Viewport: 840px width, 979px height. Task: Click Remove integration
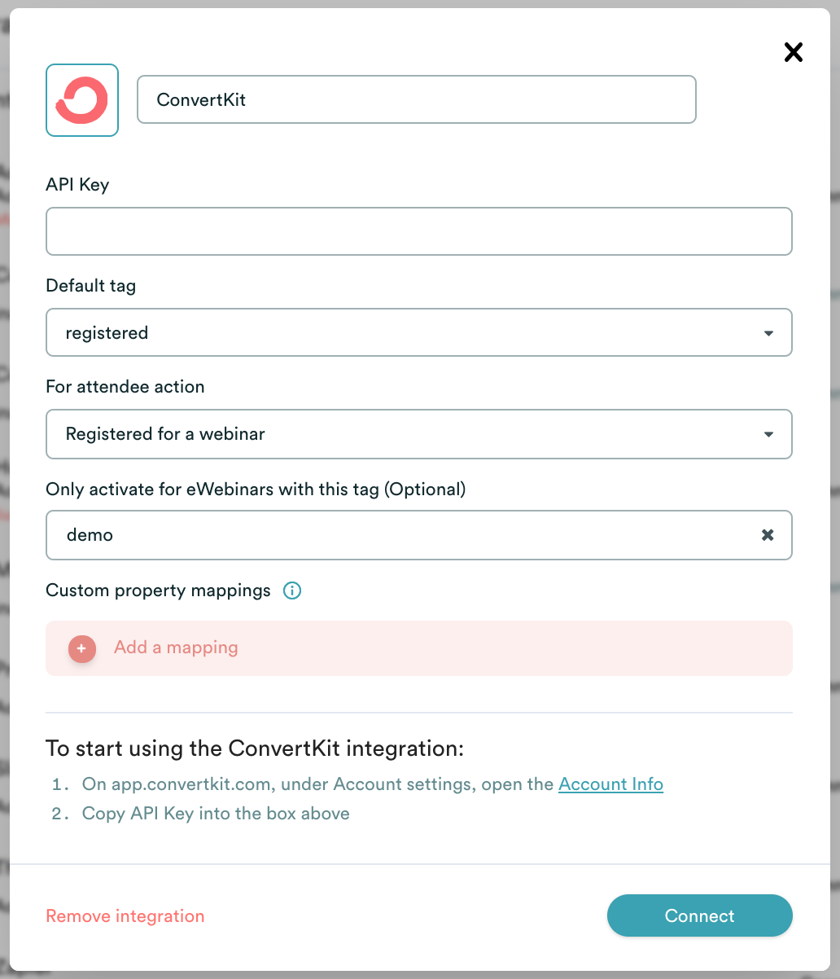[125, 915]
